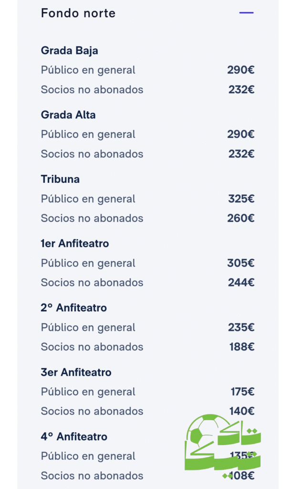Select the 2º Anfiteatro heading

(x=74, y=308)
